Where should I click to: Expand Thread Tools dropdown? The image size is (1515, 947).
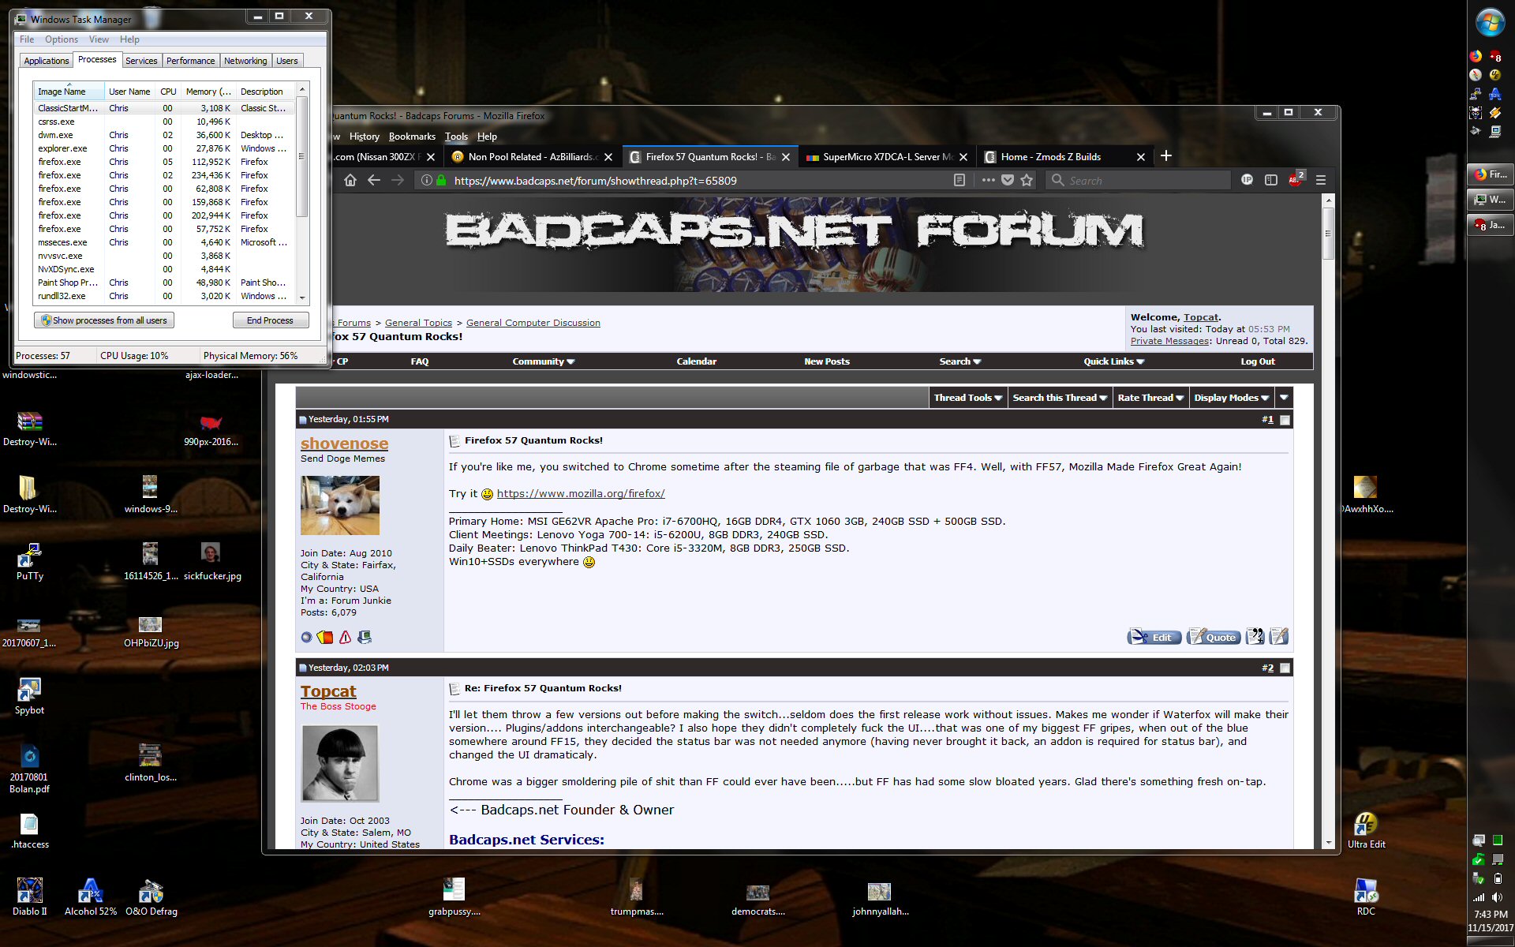click(967, 398)
